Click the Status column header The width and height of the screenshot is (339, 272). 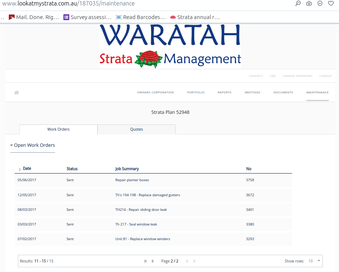(x=72, y=169)
